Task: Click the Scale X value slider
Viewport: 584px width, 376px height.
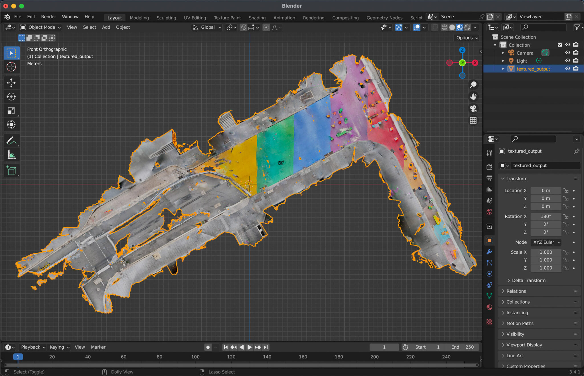Action: 546,252
